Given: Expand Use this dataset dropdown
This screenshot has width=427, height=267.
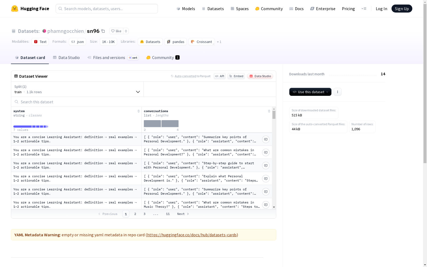Looking at the screenshot, I should pyautogui.click(x=310, y=92).
